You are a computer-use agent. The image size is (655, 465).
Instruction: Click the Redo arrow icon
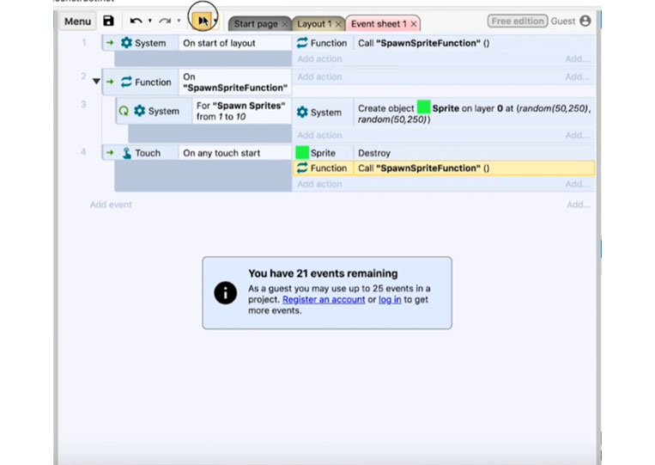[x=165, y=21]
